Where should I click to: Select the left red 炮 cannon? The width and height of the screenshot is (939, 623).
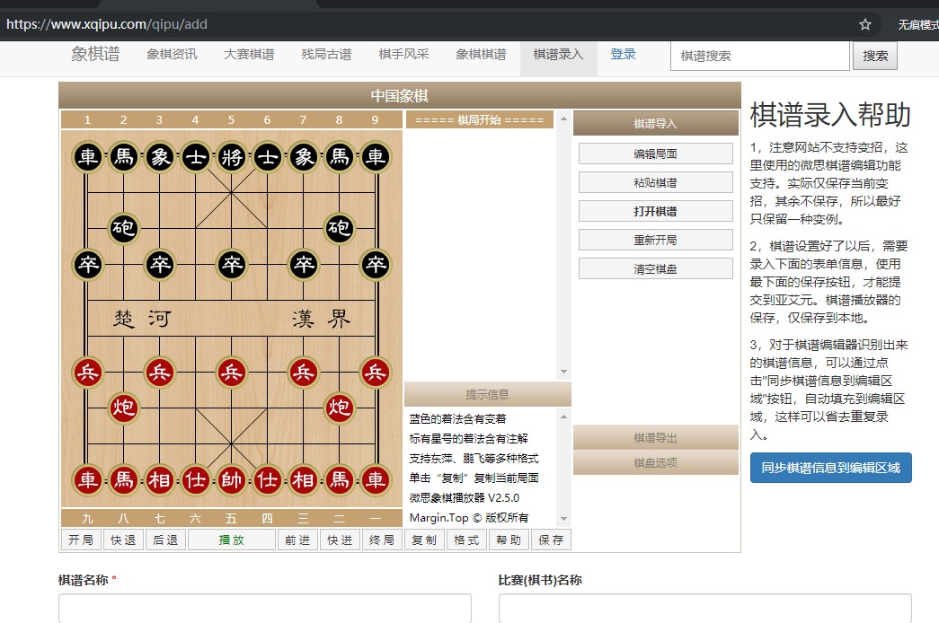tap(123, 408)
